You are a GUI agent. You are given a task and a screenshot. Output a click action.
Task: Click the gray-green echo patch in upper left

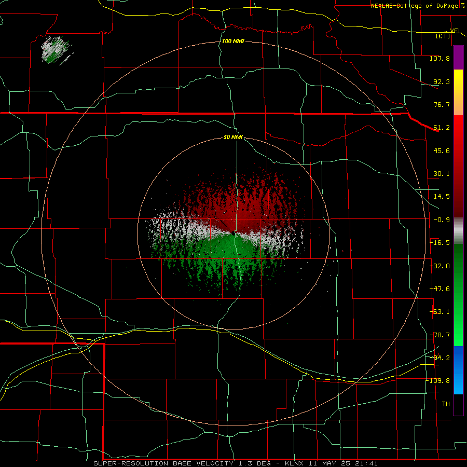tap(56, 50)
